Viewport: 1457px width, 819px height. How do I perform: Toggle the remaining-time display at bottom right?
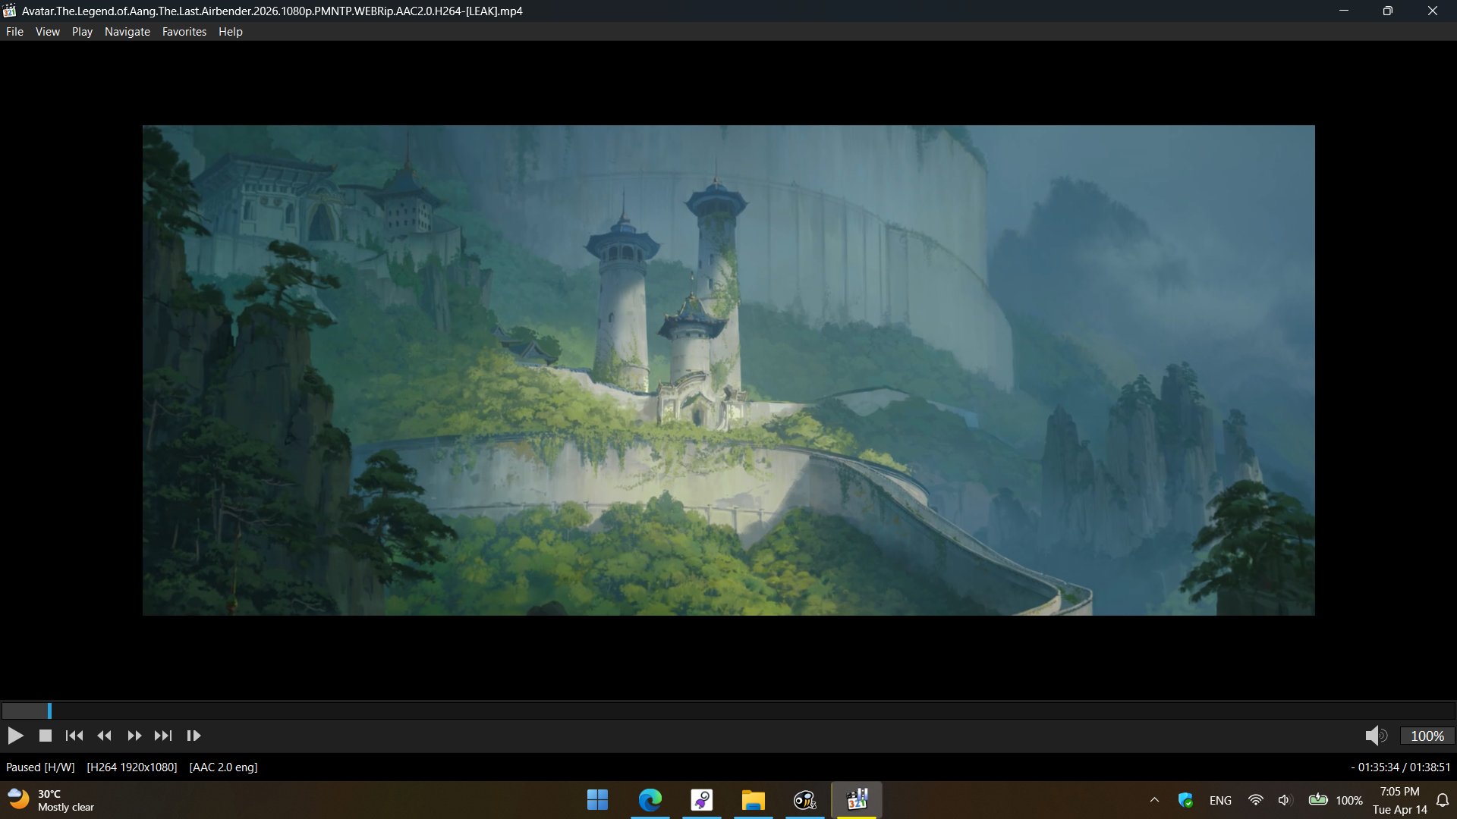pyautogui.click(x=1400, y=767)
